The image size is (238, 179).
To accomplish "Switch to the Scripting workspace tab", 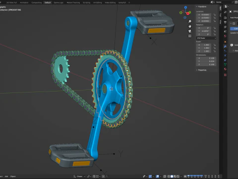I will [86, 2].
